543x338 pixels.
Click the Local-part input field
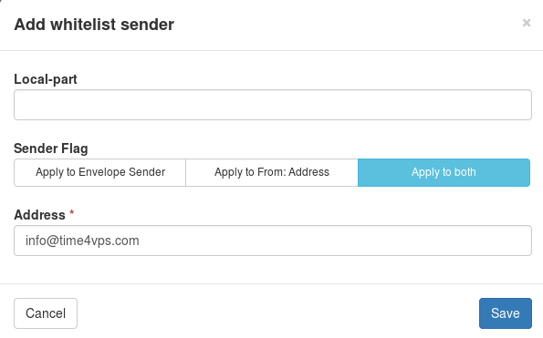pyautogui.click(x=273, y=105)
